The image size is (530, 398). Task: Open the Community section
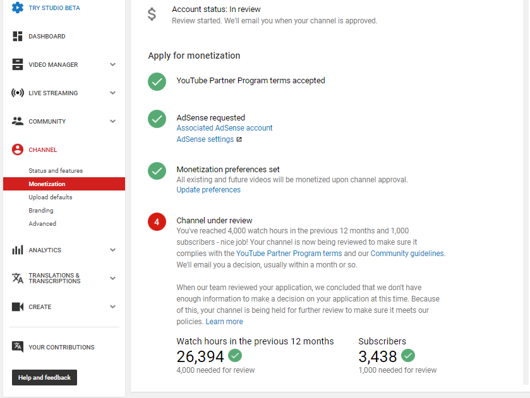tap(47, 121)
